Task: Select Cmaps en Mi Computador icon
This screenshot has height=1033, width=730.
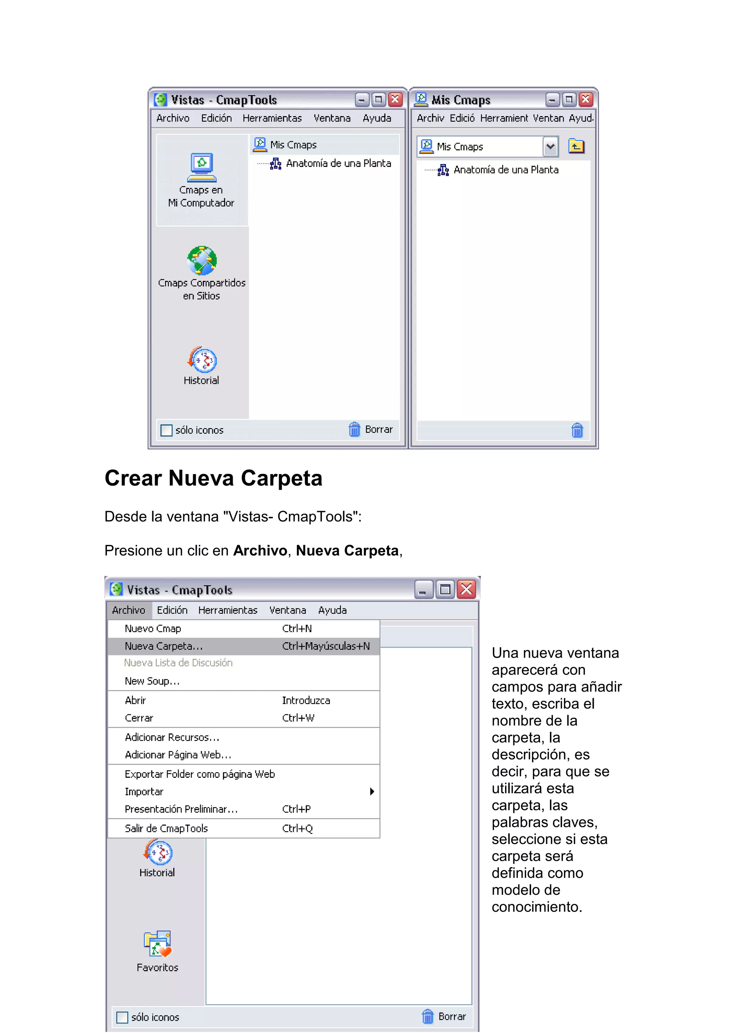Action: click(201, 168)
